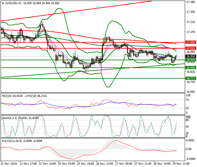The width and height of the screenshot is (197, 167).
Task: Select the 16.950 current price label
Action: click(191, 56)
